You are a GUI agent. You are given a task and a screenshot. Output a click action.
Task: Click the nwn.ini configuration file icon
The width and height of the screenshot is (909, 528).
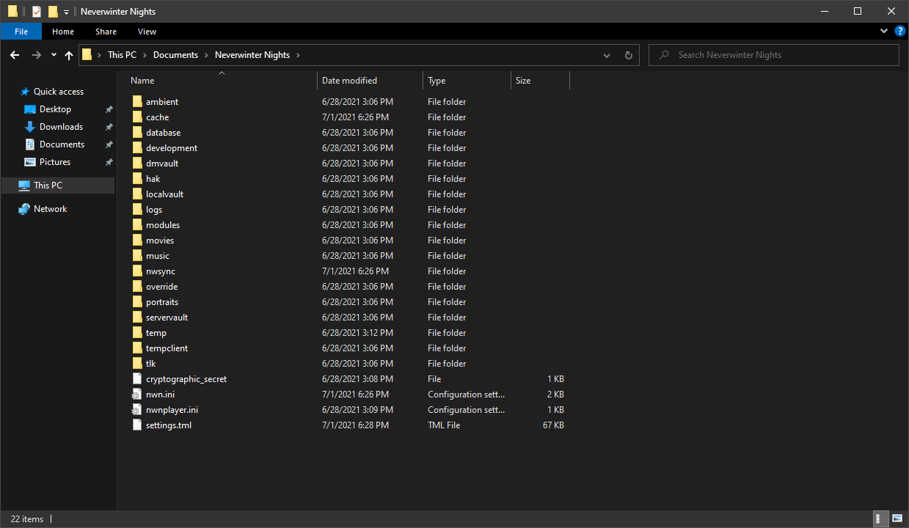136,395
